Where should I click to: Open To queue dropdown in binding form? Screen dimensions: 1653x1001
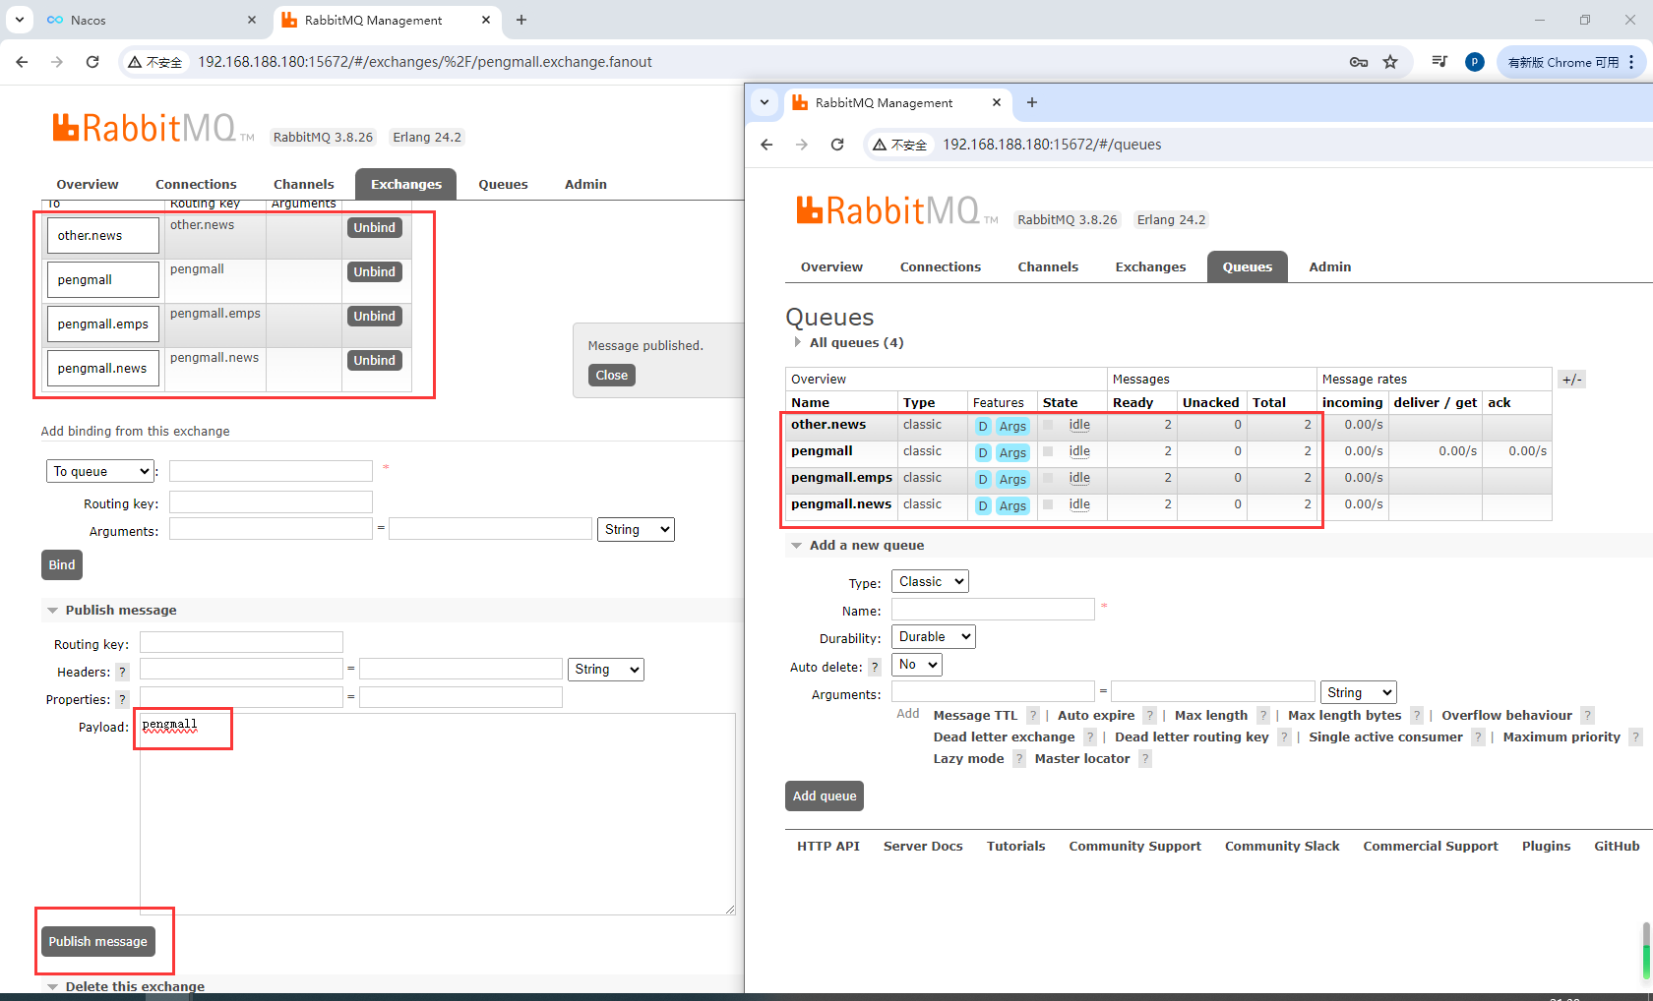point(100,471)
